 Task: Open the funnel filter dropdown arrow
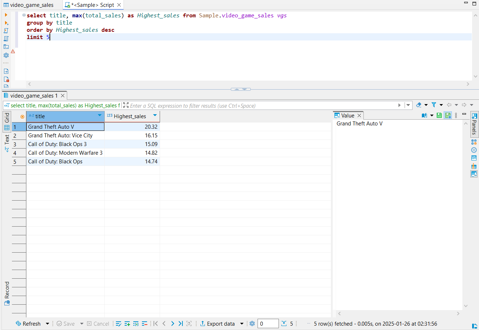[441, 105]
